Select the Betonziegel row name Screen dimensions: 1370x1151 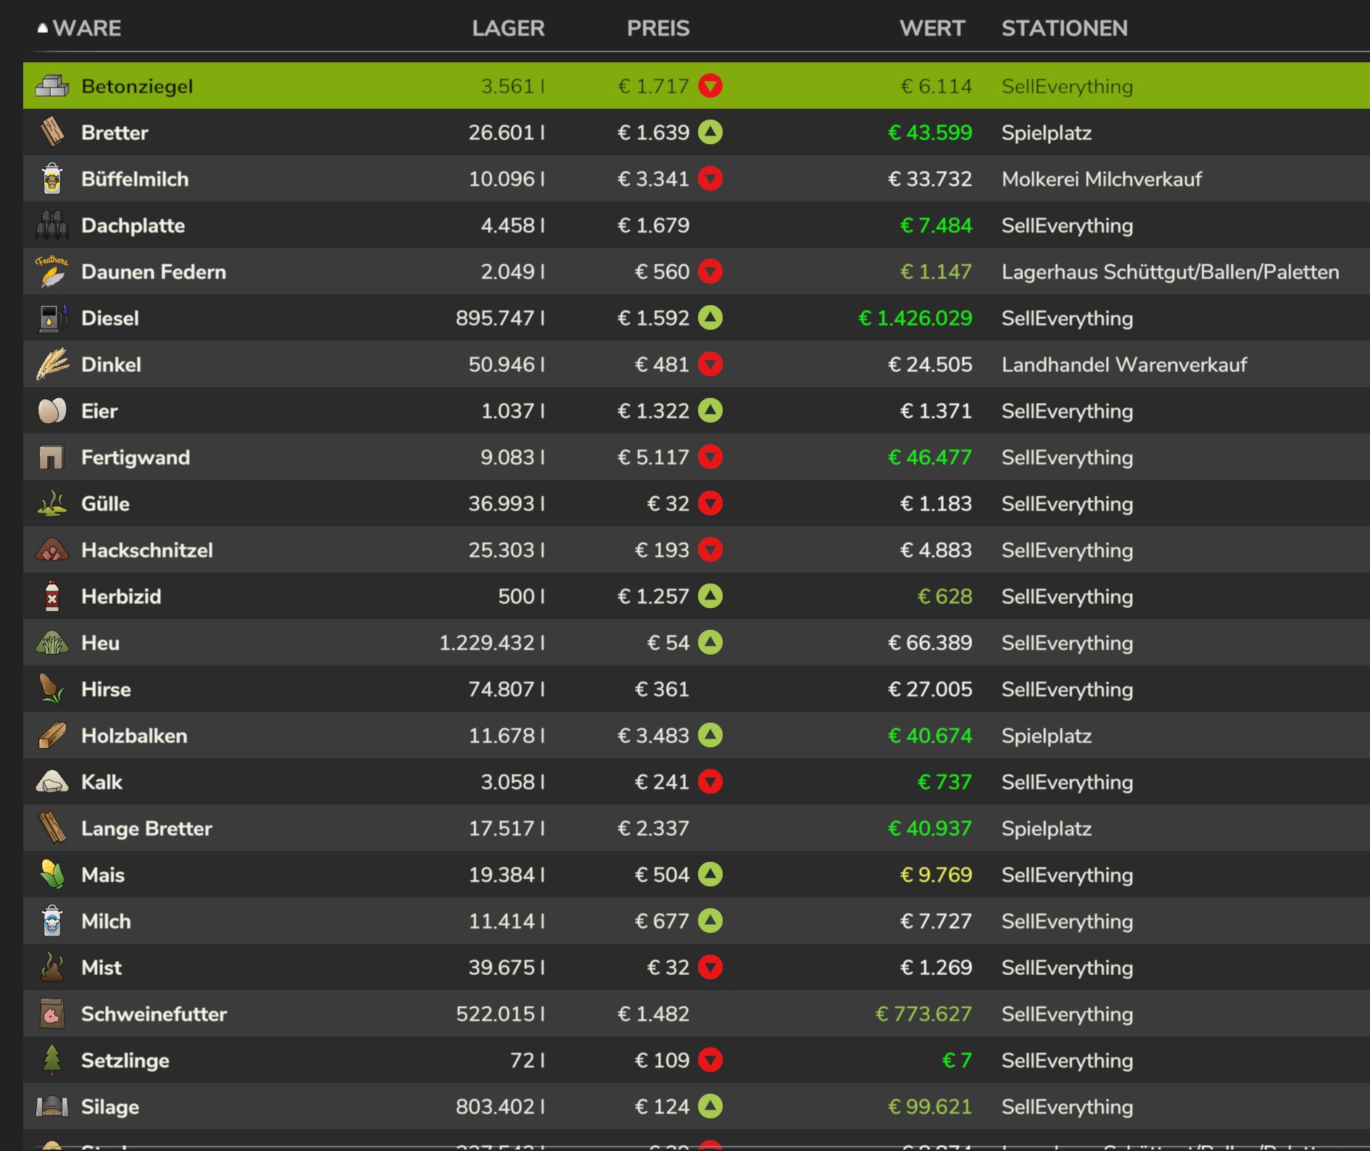coord(137,86)
